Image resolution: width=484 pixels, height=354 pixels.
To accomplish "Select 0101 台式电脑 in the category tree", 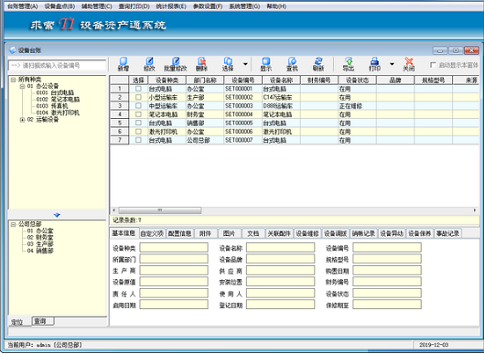I will point(55,92).
